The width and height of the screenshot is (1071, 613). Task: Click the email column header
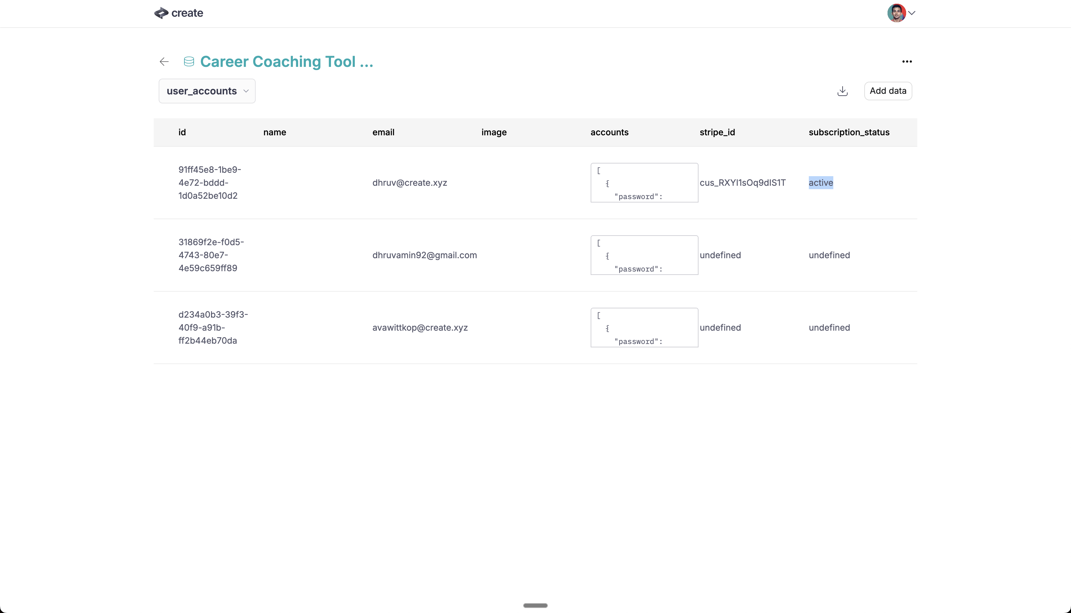point(383,132)
